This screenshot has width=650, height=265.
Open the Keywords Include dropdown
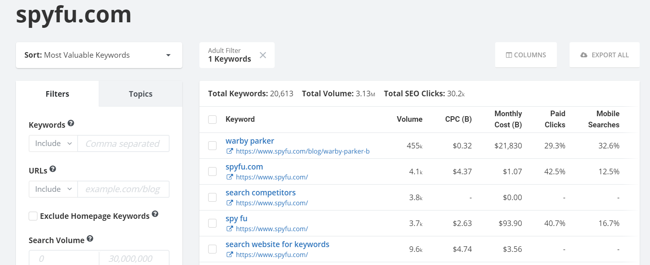click(53, 144)
